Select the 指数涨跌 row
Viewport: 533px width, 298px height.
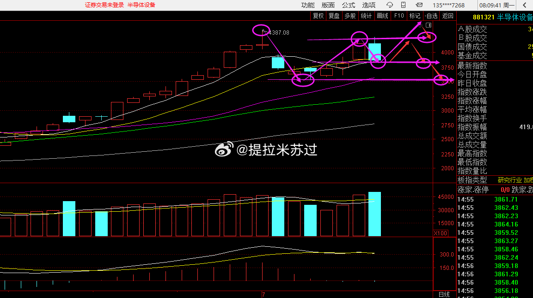(495, 92)
